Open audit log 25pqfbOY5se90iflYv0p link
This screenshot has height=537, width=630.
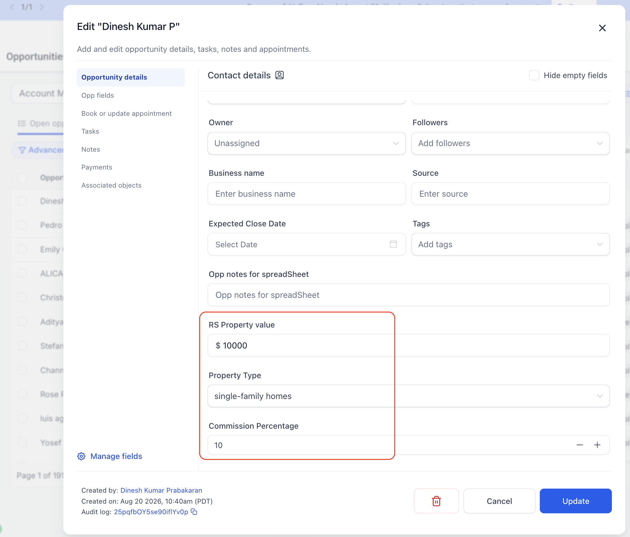(151, 512)
